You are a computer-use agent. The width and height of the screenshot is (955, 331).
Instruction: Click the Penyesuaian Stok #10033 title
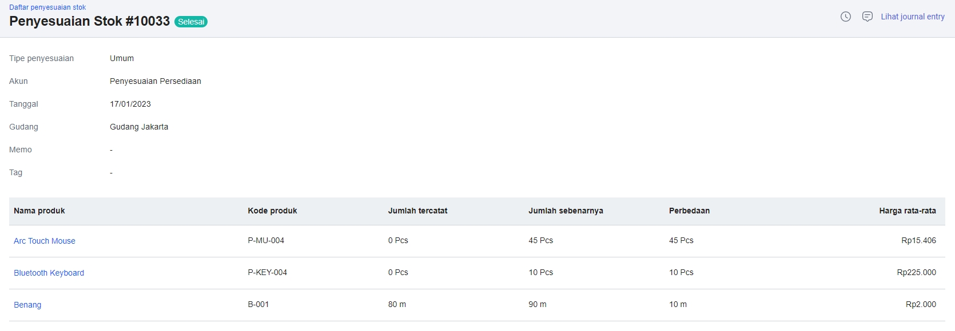89,21
